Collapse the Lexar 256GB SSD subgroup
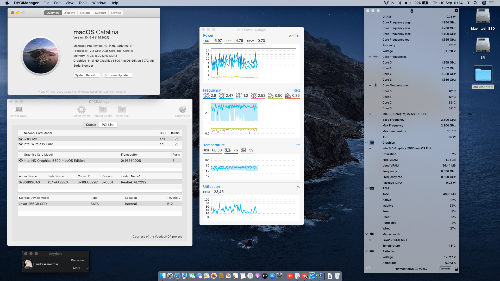This screenshot has height=281, width=500. (370, 240)
